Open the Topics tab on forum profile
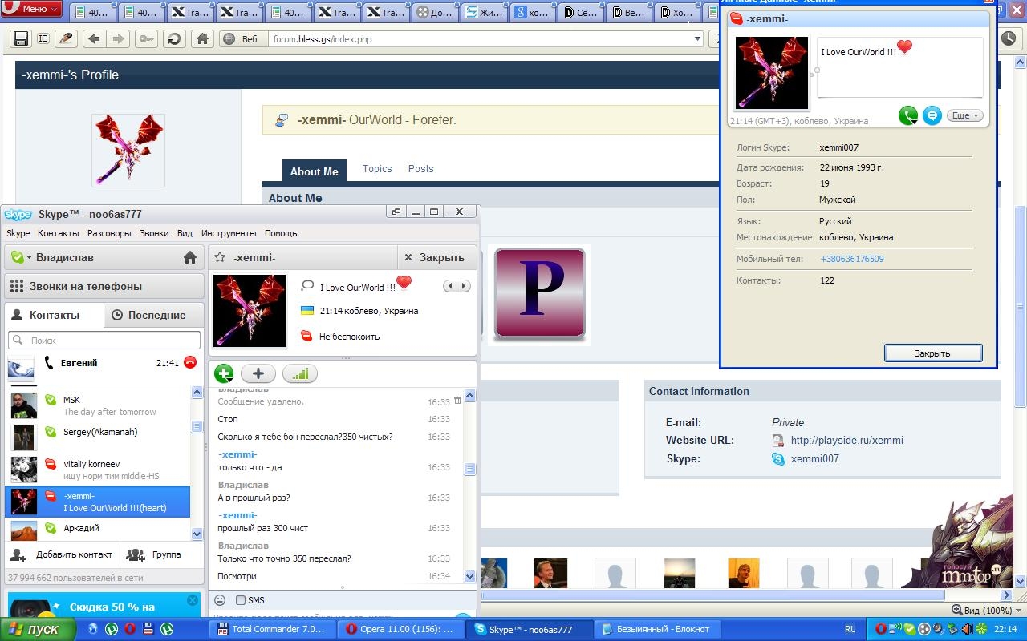The width and height of the screenshot is (1027, 641). (377, 169)
